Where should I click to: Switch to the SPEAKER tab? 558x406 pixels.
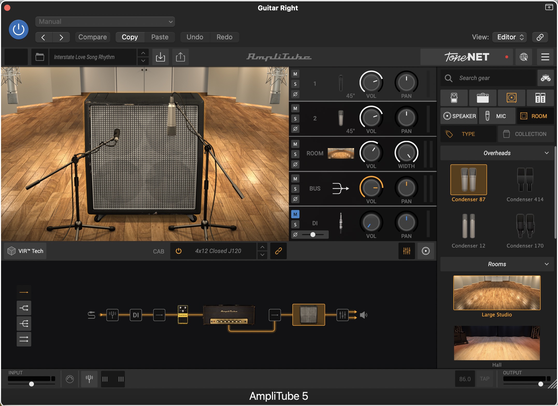[x=459, y=116]
